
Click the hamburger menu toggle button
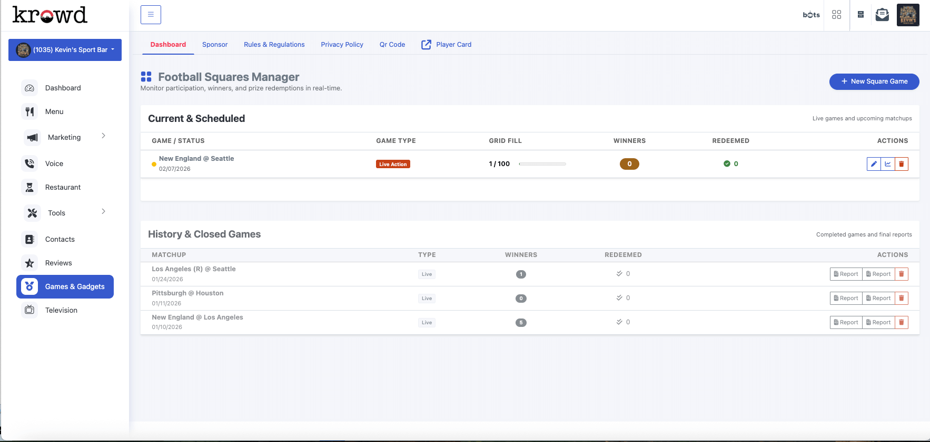coord(151,15)
